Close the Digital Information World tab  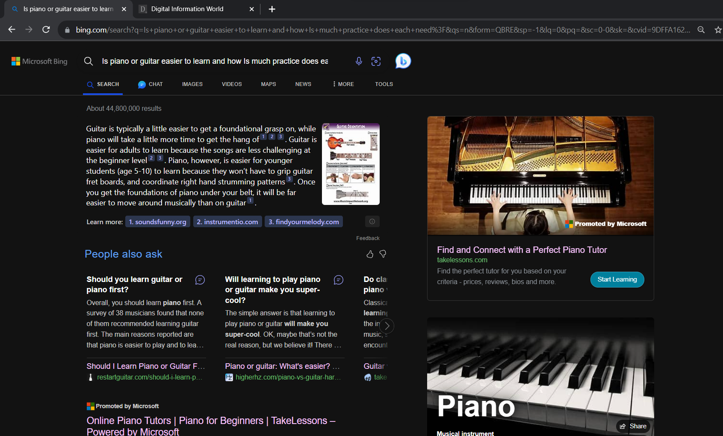tap(252, 9)
